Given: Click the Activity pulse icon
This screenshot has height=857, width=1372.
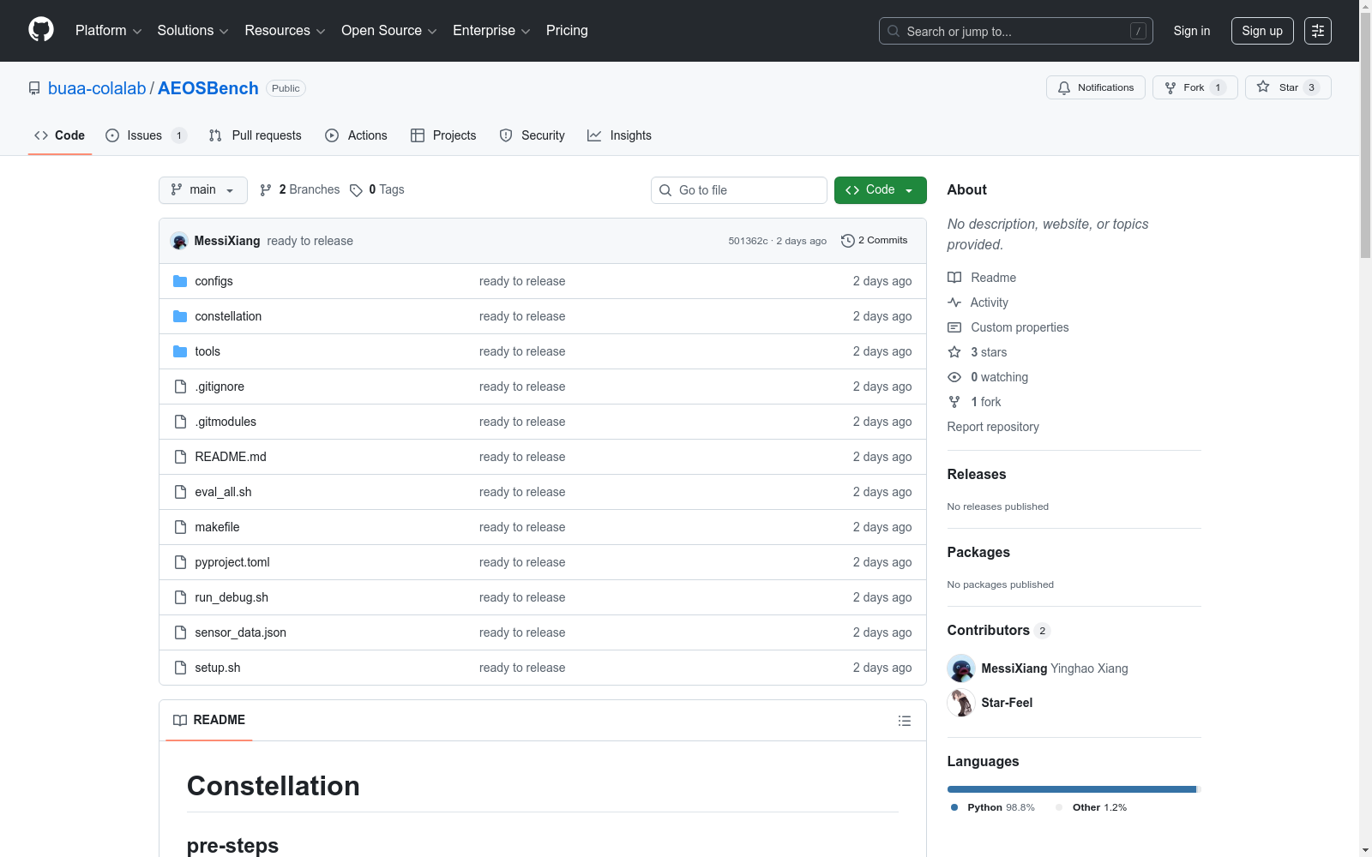Looking at the screenshot, I should pyautogui.click(x=954, y=303).
